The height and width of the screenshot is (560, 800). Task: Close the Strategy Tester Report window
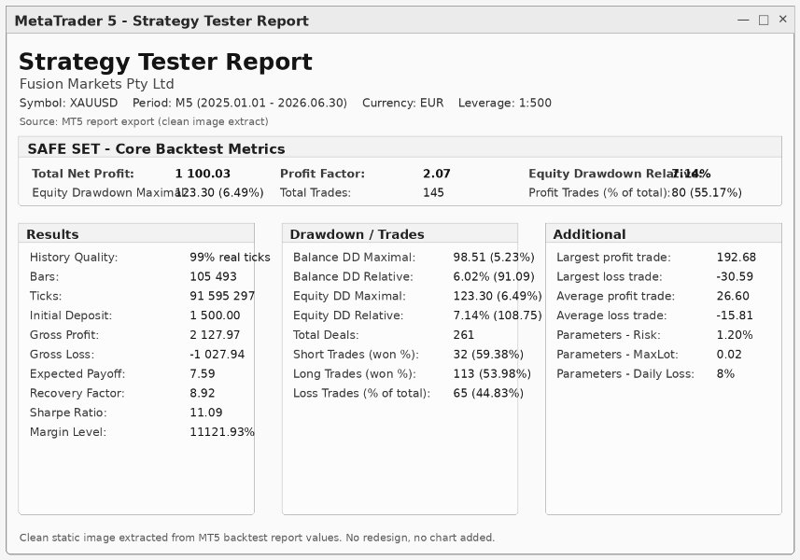[x=783, y=20]
